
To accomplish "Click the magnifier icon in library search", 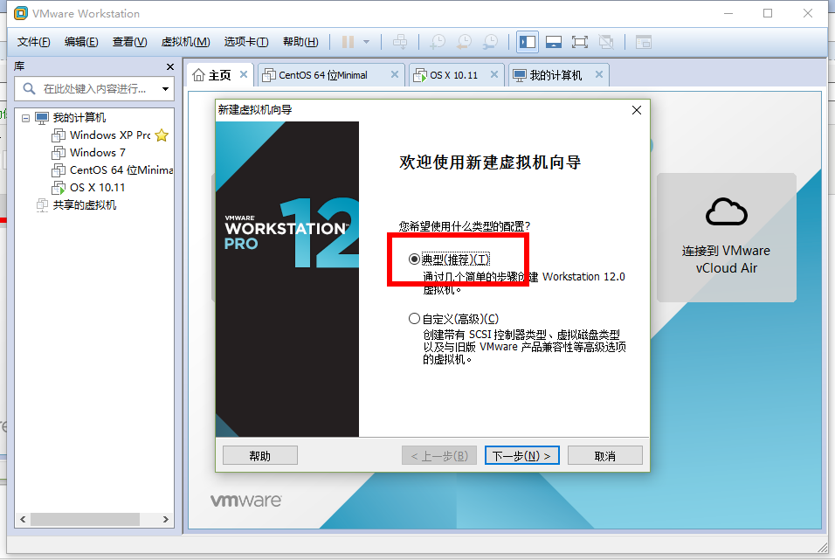I will coord(29,88).
